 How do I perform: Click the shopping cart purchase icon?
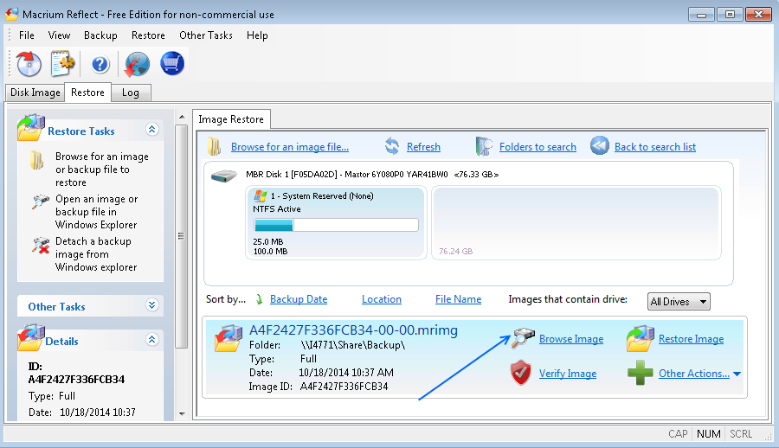pyautogui.click(x=172, y=64)
